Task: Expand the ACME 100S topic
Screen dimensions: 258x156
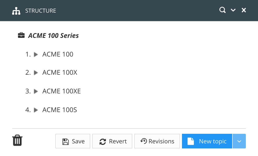Action: point(36,110)
